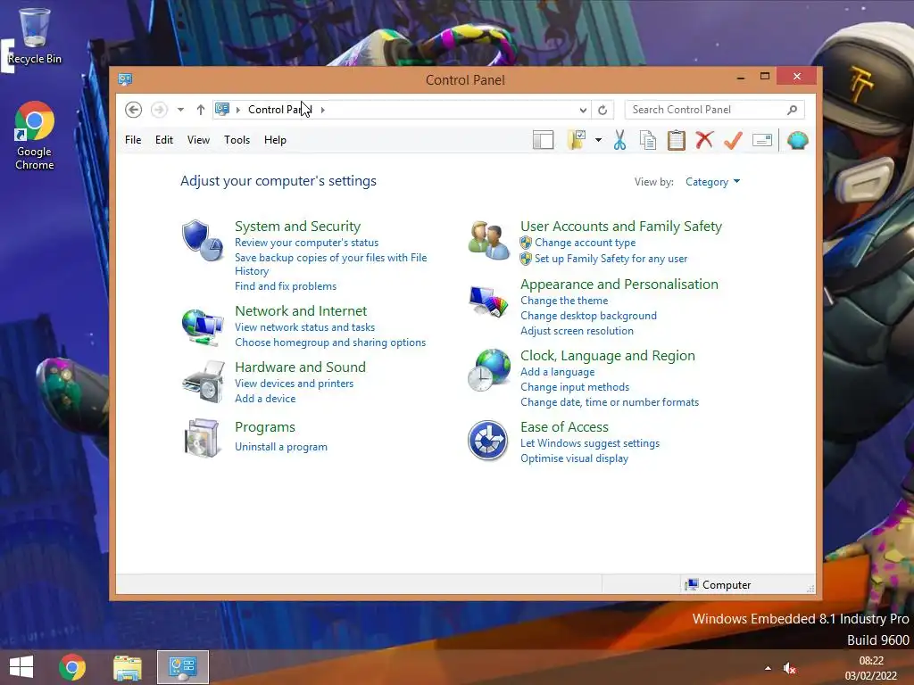Image resolution: width=914 pixels, height=685 pixels.
Task: Click Choose homegroup and sharing options
Action: (x=330, y=342)
